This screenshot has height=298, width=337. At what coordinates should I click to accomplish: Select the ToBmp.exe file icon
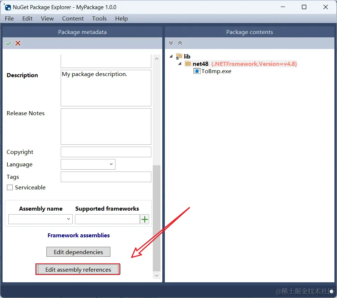click(x=197, y=71)
